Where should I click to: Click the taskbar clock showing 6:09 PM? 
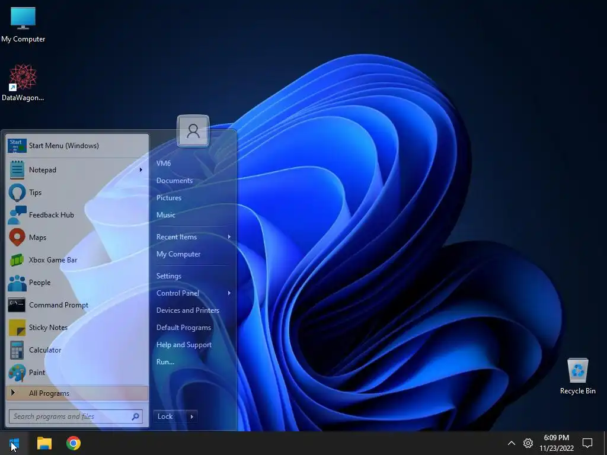pos(556,443)
